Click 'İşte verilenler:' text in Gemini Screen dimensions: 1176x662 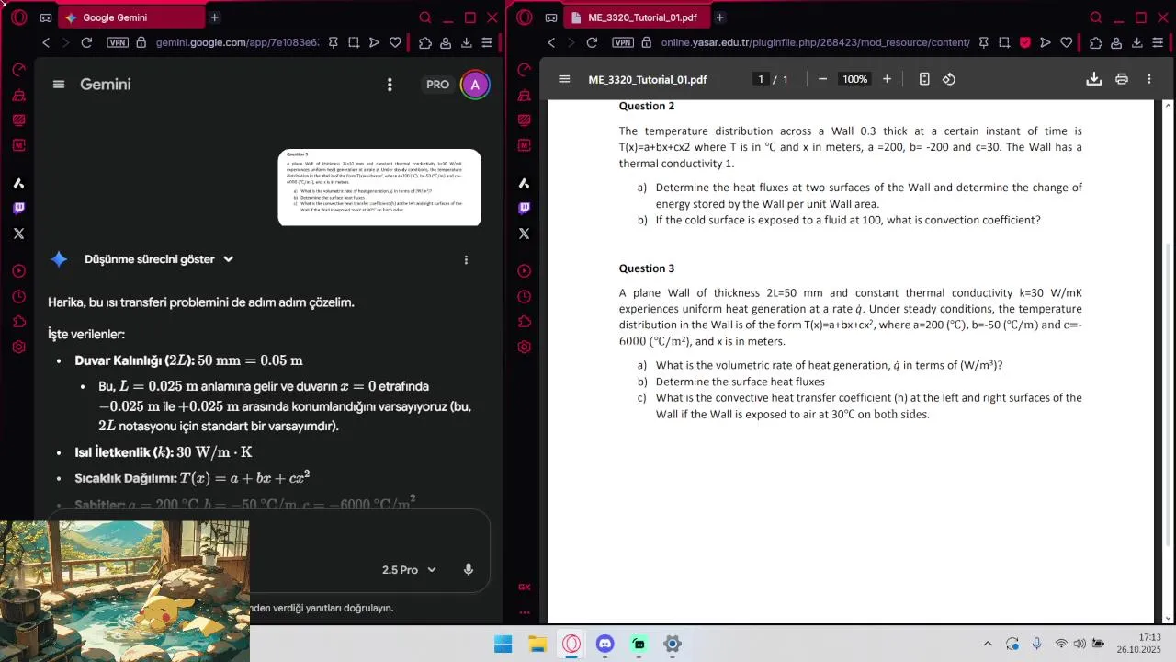[86, 334]
